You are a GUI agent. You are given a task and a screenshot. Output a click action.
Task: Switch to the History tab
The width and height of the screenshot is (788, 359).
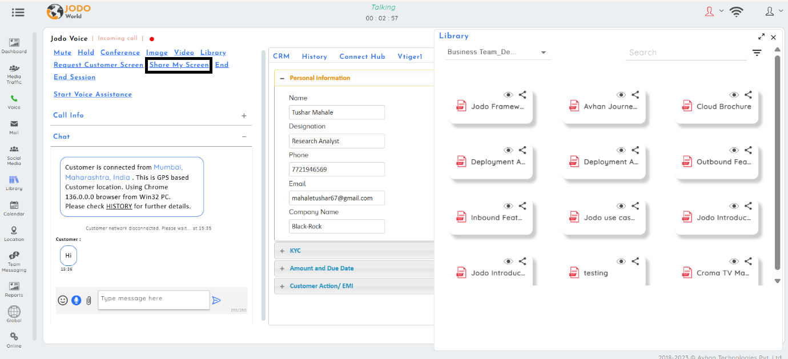pos(315,57)
